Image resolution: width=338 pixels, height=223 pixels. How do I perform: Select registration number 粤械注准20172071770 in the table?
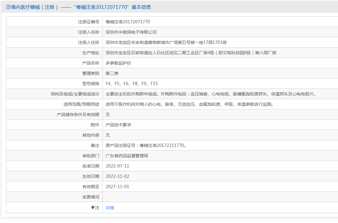(x=128, y=22)
